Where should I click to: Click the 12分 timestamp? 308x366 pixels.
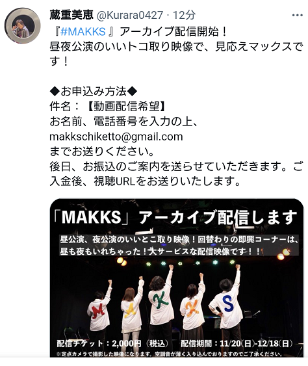pos(184,15)
